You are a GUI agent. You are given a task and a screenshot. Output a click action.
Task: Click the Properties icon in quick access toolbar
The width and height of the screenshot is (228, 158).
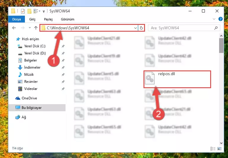pyautogui.click(x=23, y=11)
